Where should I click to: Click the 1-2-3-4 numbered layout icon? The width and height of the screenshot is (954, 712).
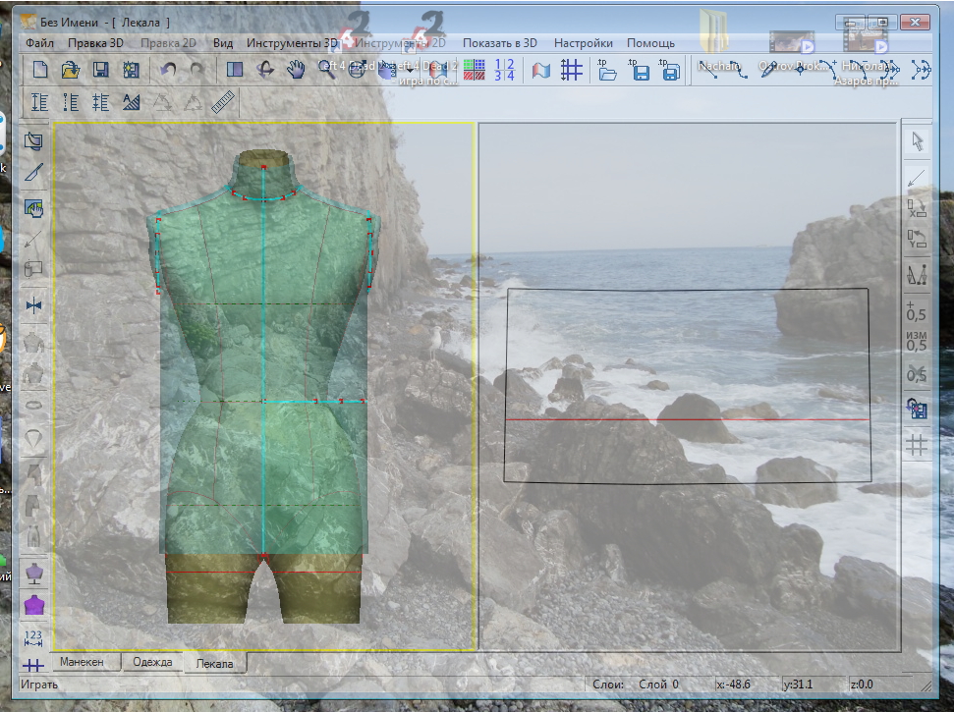[x=504, y=70]
